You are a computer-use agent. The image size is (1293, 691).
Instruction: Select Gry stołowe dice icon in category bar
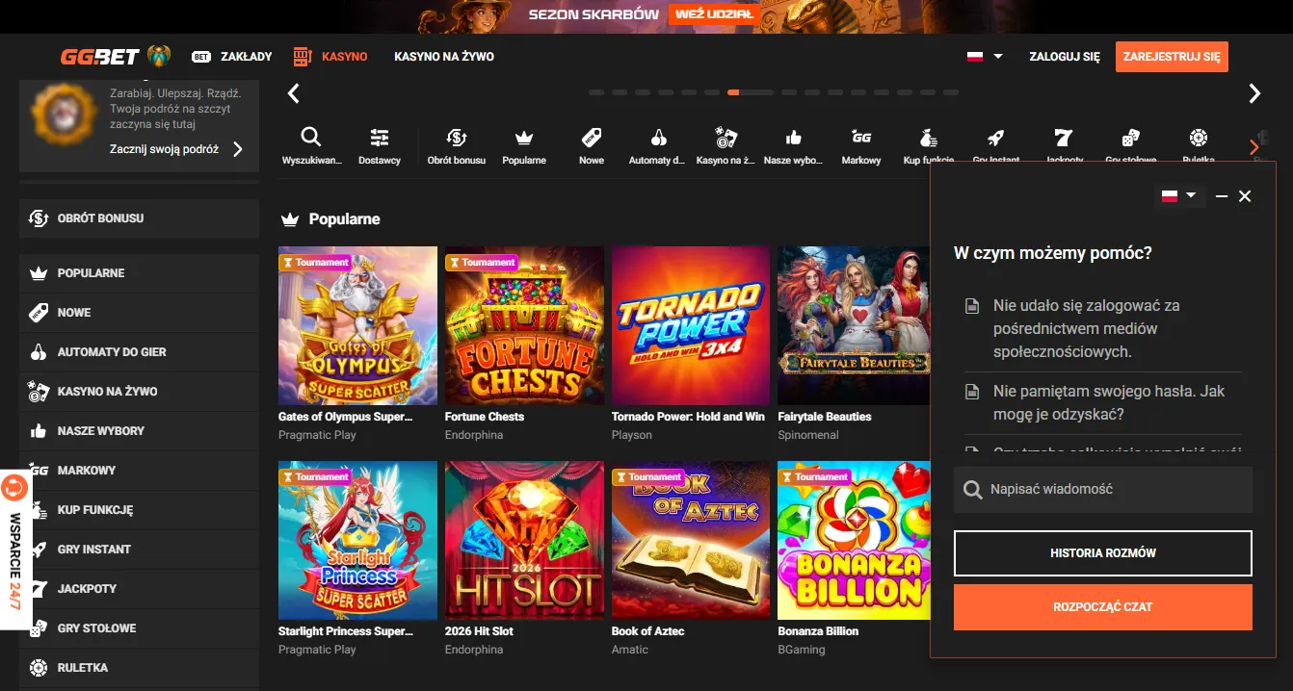(x=1131, y=137)
